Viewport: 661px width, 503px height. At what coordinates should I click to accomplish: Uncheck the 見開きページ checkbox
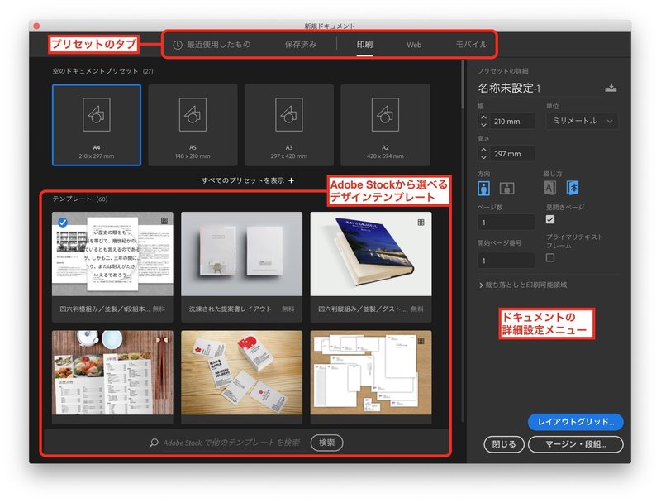click(550, 218)
